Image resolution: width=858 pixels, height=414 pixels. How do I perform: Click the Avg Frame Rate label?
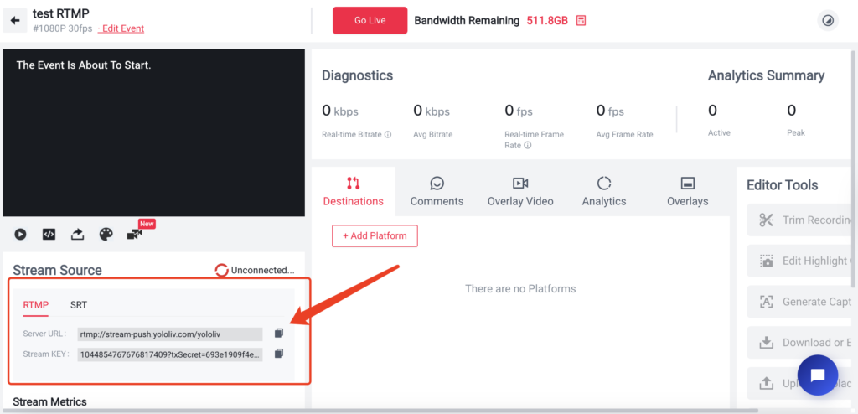[624, 135]
